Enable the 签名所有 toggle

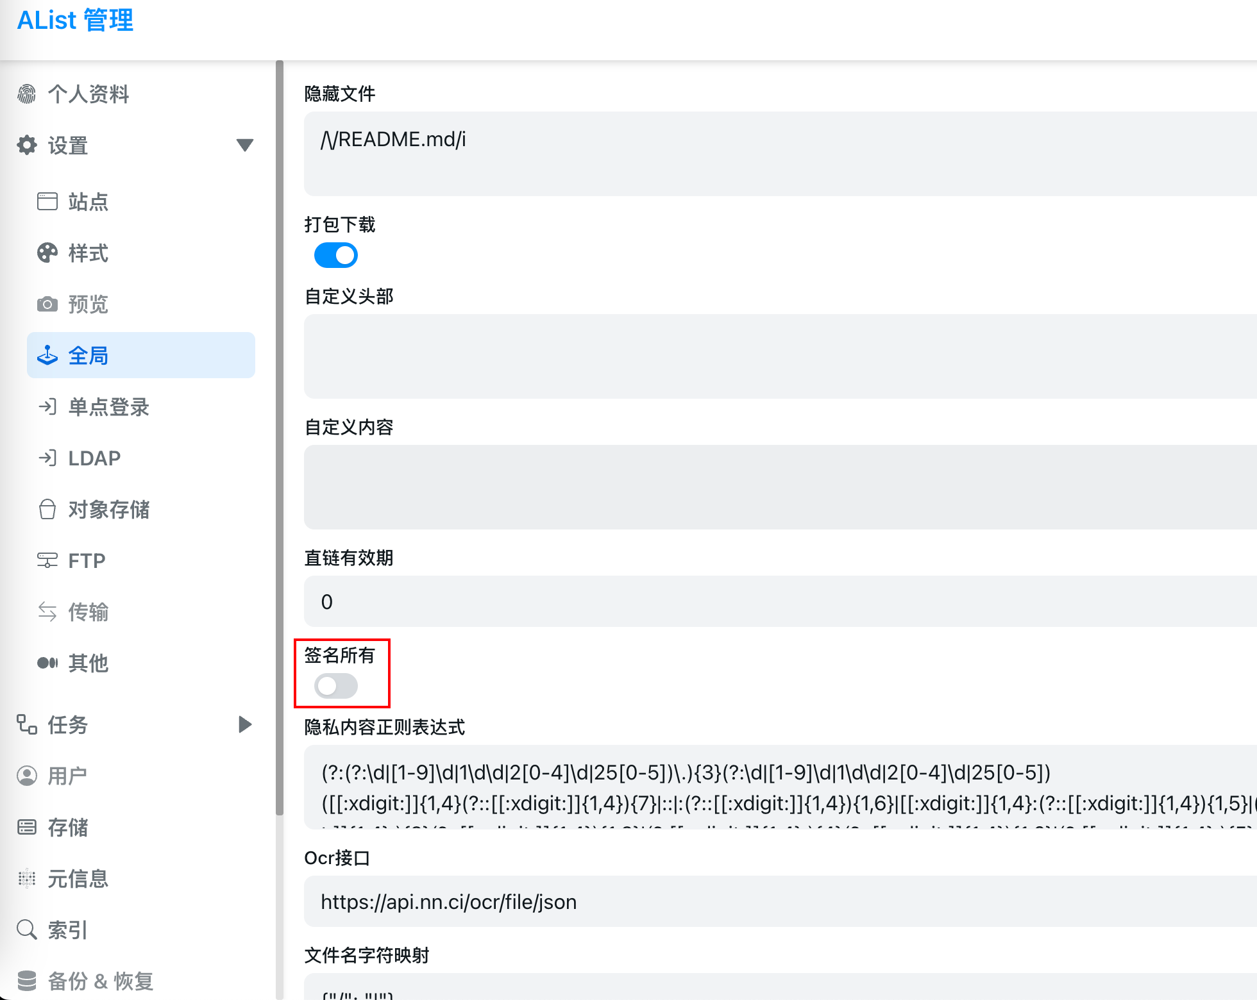pos(336,686)
